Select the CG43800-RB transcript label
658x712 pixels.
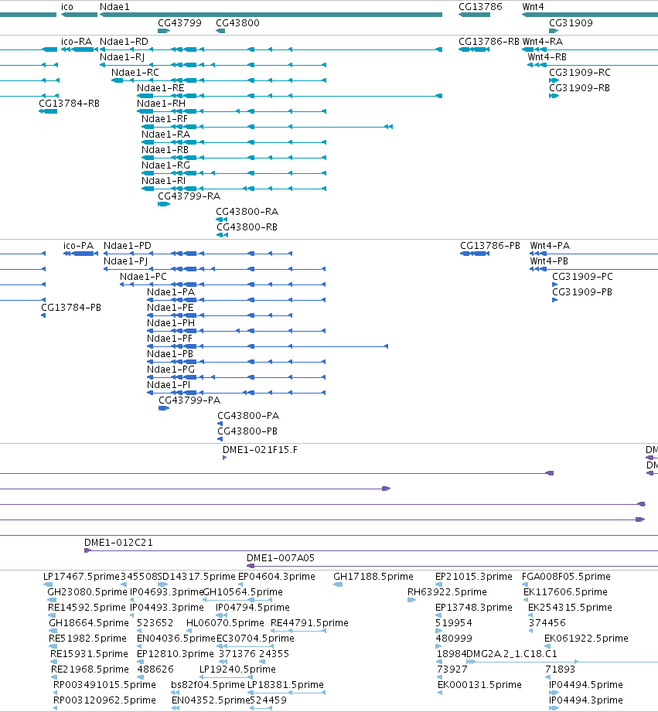coord(247,227)
